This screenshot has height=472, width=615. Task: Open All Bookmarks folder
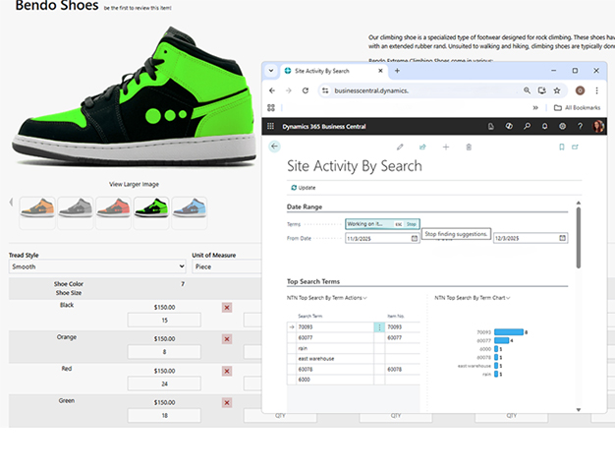[582, 107]
